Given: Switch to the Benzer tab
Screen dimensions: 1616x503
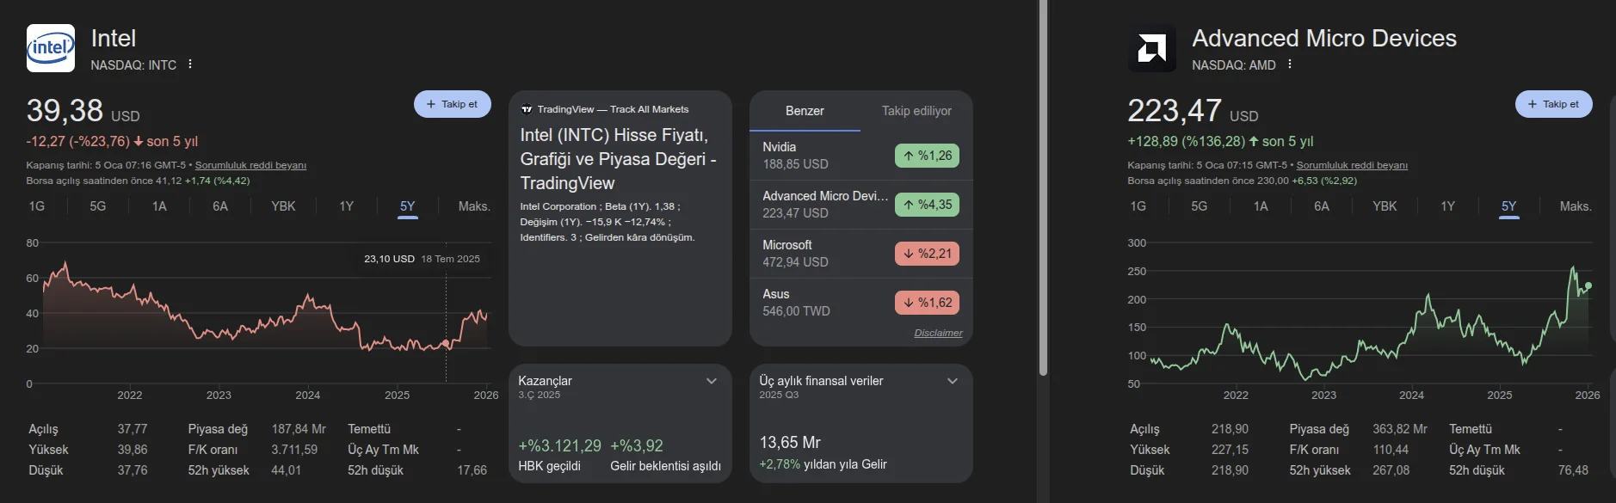Looking at the screenshot, I should click(x=805, y=111).
